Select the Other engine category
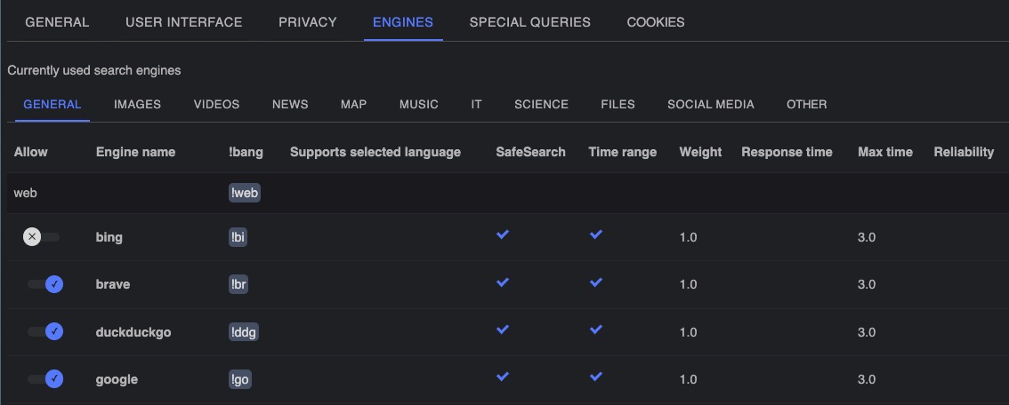 pos(806,104)
